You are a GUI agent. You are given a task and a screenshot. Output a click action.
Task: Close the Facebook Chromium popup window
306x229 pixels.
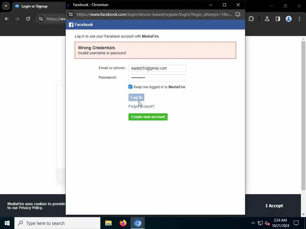(x=238, y=5)
